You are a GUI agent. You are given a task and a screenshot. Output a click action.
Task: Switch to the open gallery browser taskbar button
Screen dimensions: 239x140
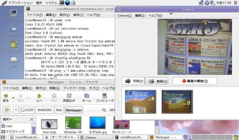click(60, 137)
